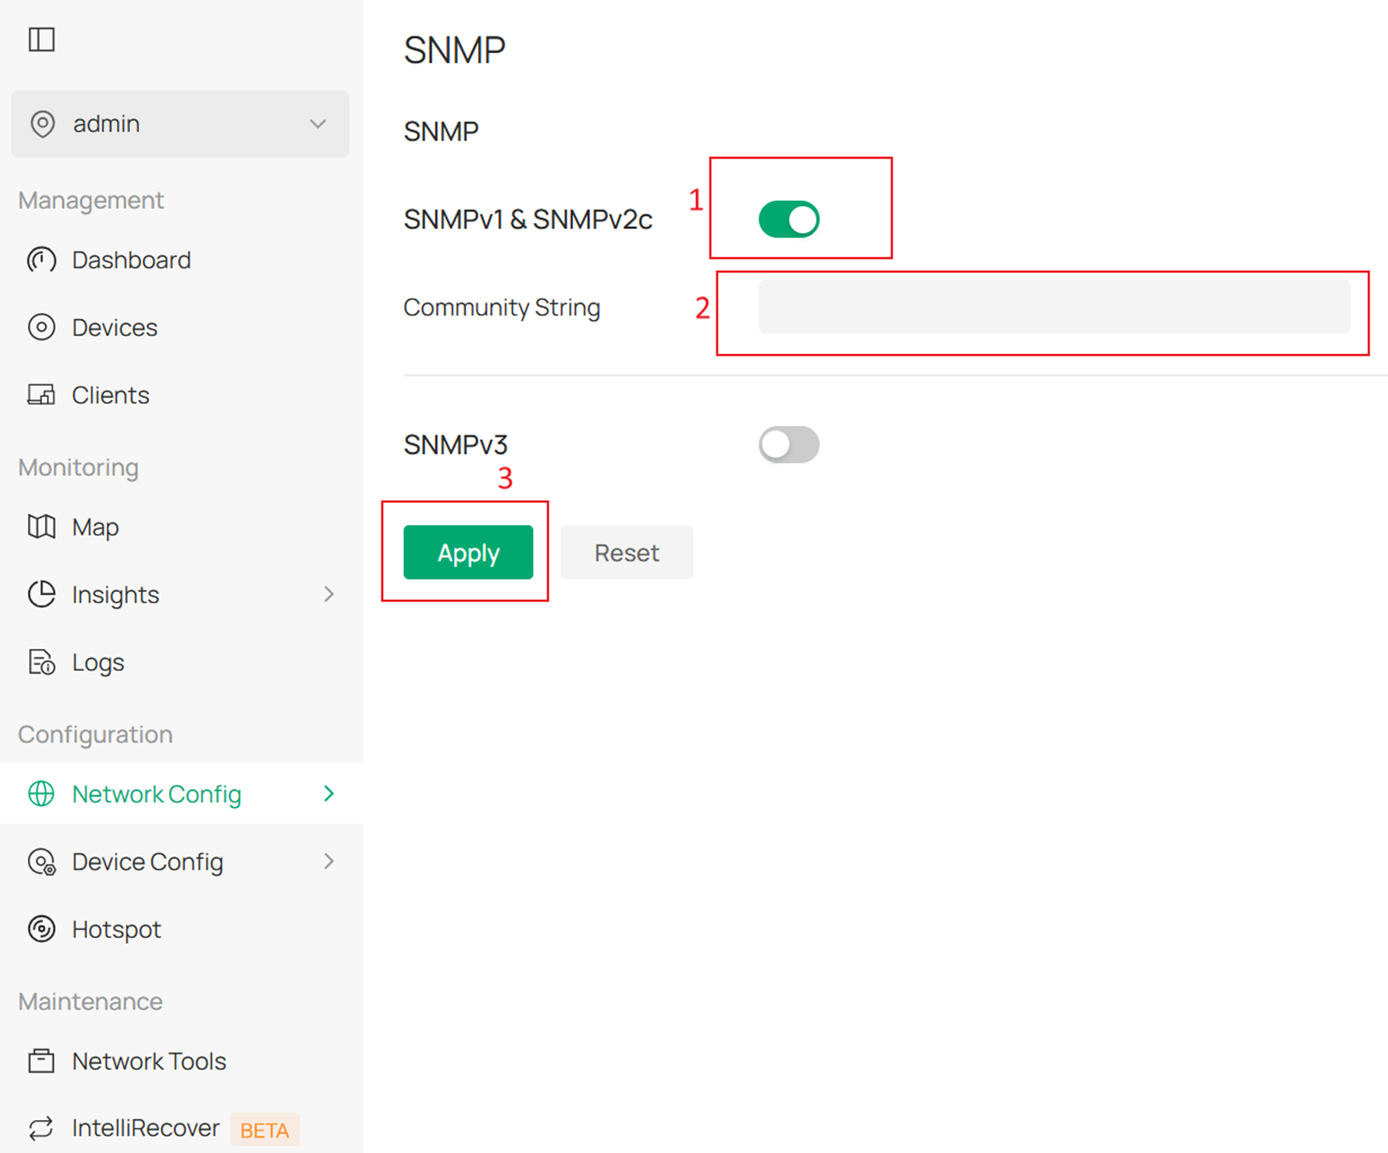Open the Logs page
The image size is (1388, 1153).
click(x=97, y=662)
